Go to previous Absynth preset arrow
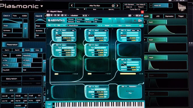This screenshot has width=193, height=108. [x=99, y=26]
